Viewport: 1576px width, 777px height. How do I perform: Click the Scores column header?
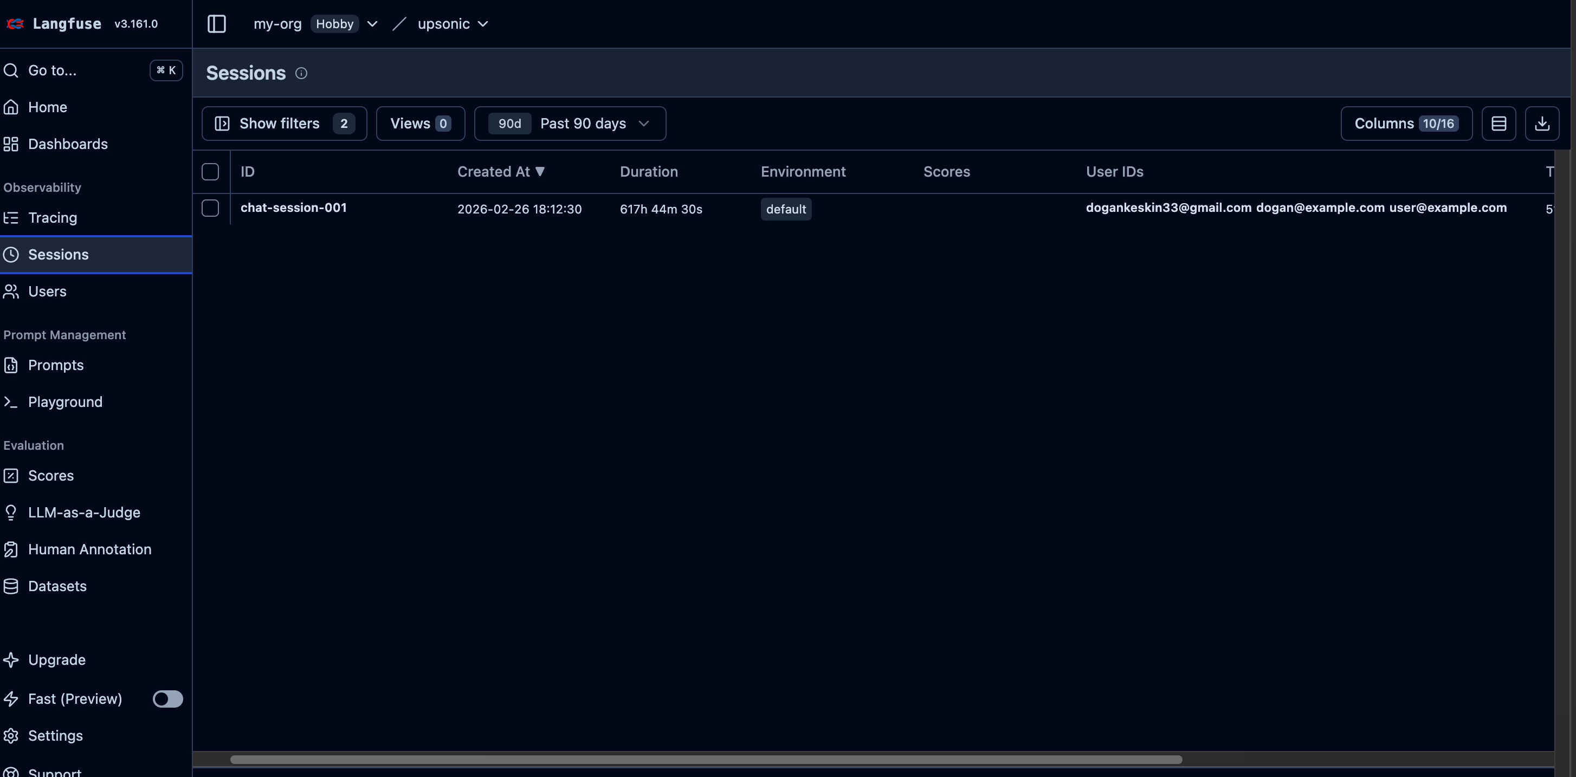946,172
